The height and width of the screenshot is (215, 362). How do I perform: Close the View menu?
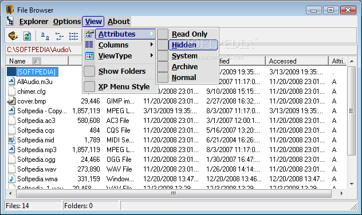click(x=93, y=21)
